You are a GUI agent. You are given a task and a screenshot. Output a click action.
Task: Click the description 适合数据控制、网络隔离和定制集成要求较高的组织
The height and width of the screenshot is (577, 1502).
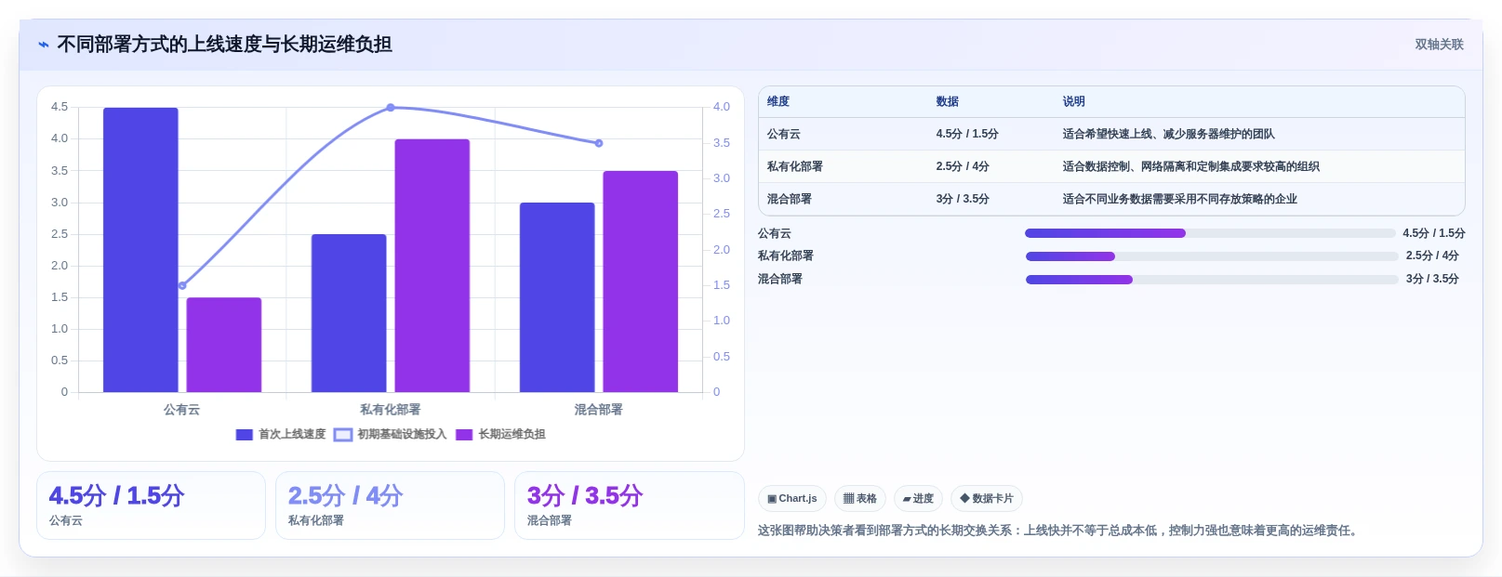click(1191, 166)
